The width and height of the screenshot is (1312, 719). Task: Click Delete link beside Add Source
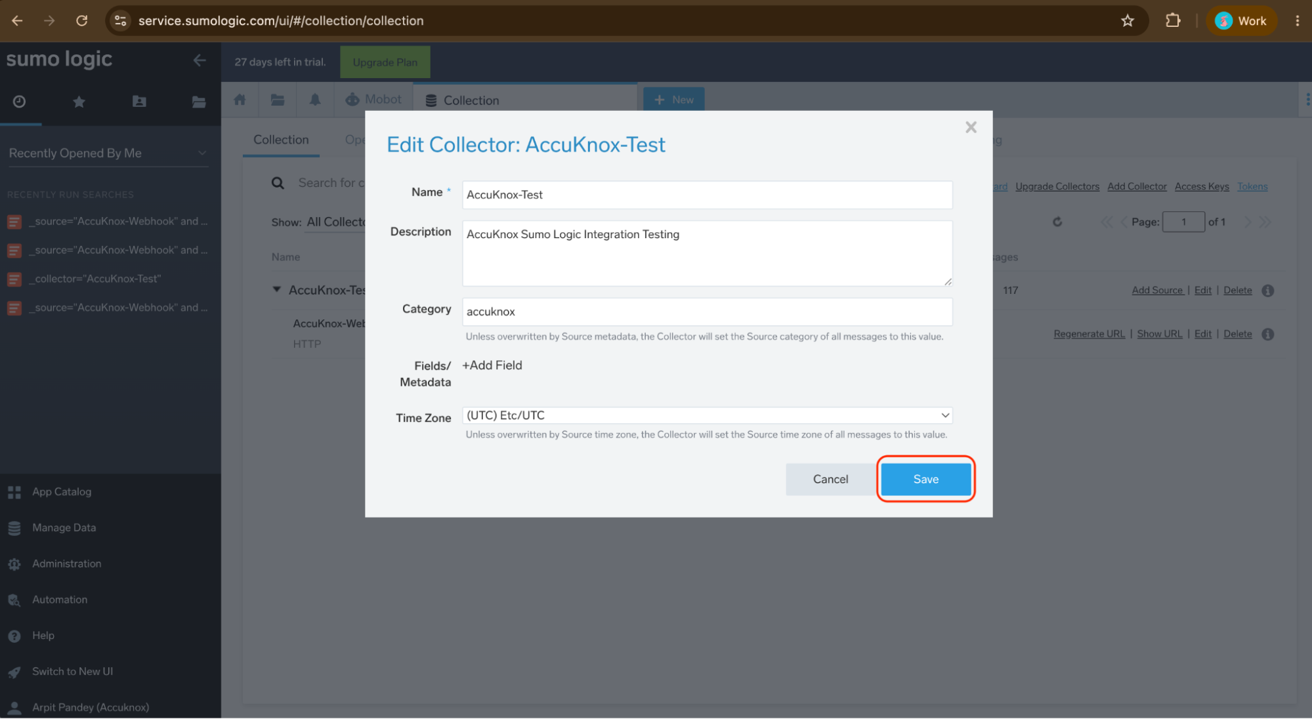[x=1237, y=290]
